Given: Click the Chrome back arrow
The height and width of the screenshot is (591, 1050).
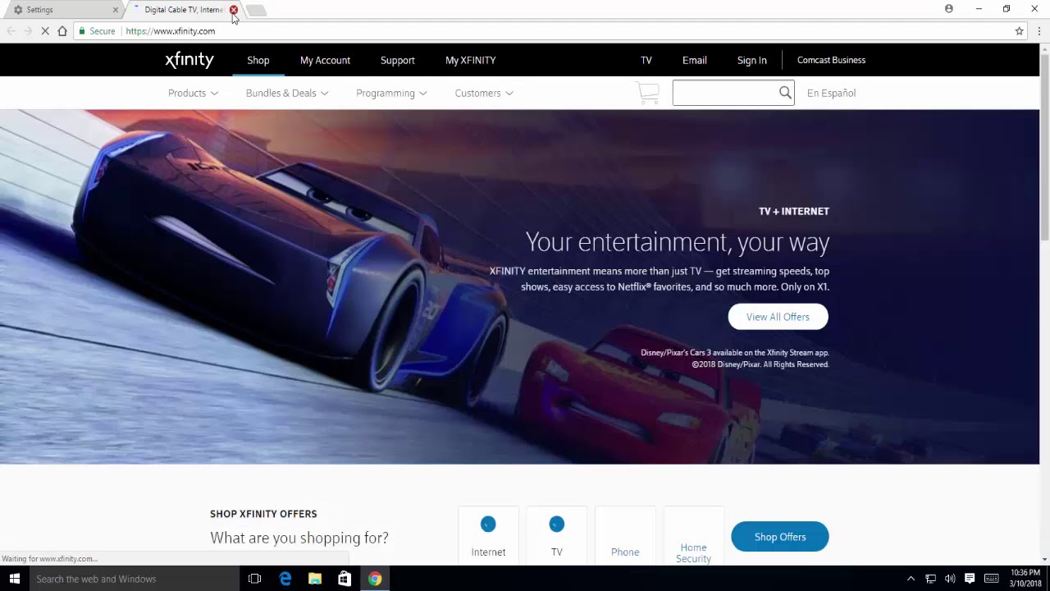Looking at the screenshot, I should (x=11, y=31).
